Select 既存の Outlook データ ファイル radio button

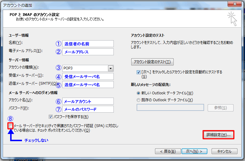(x=138, y=100)
